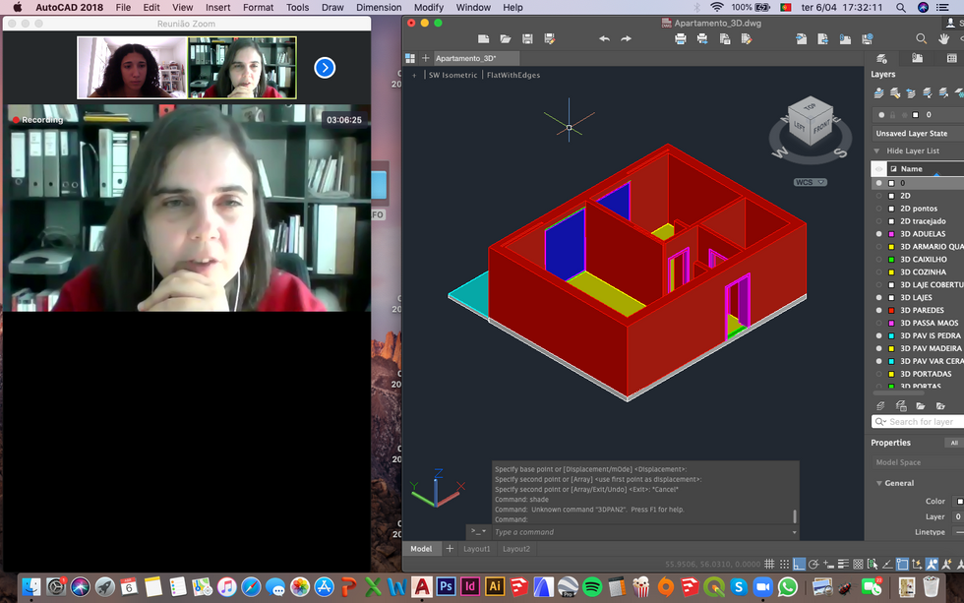Image resolution: width=964 pixels, height=603 pixels.
Task: Open the Format menu
Action: (x=258, y=7)
